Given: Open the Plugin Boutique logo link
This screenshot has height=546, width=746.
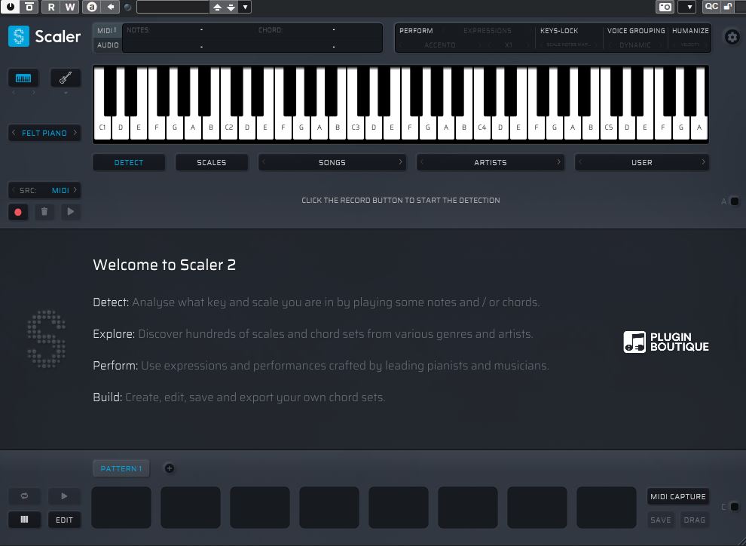Looking at the screenshot, I should 665,342.
